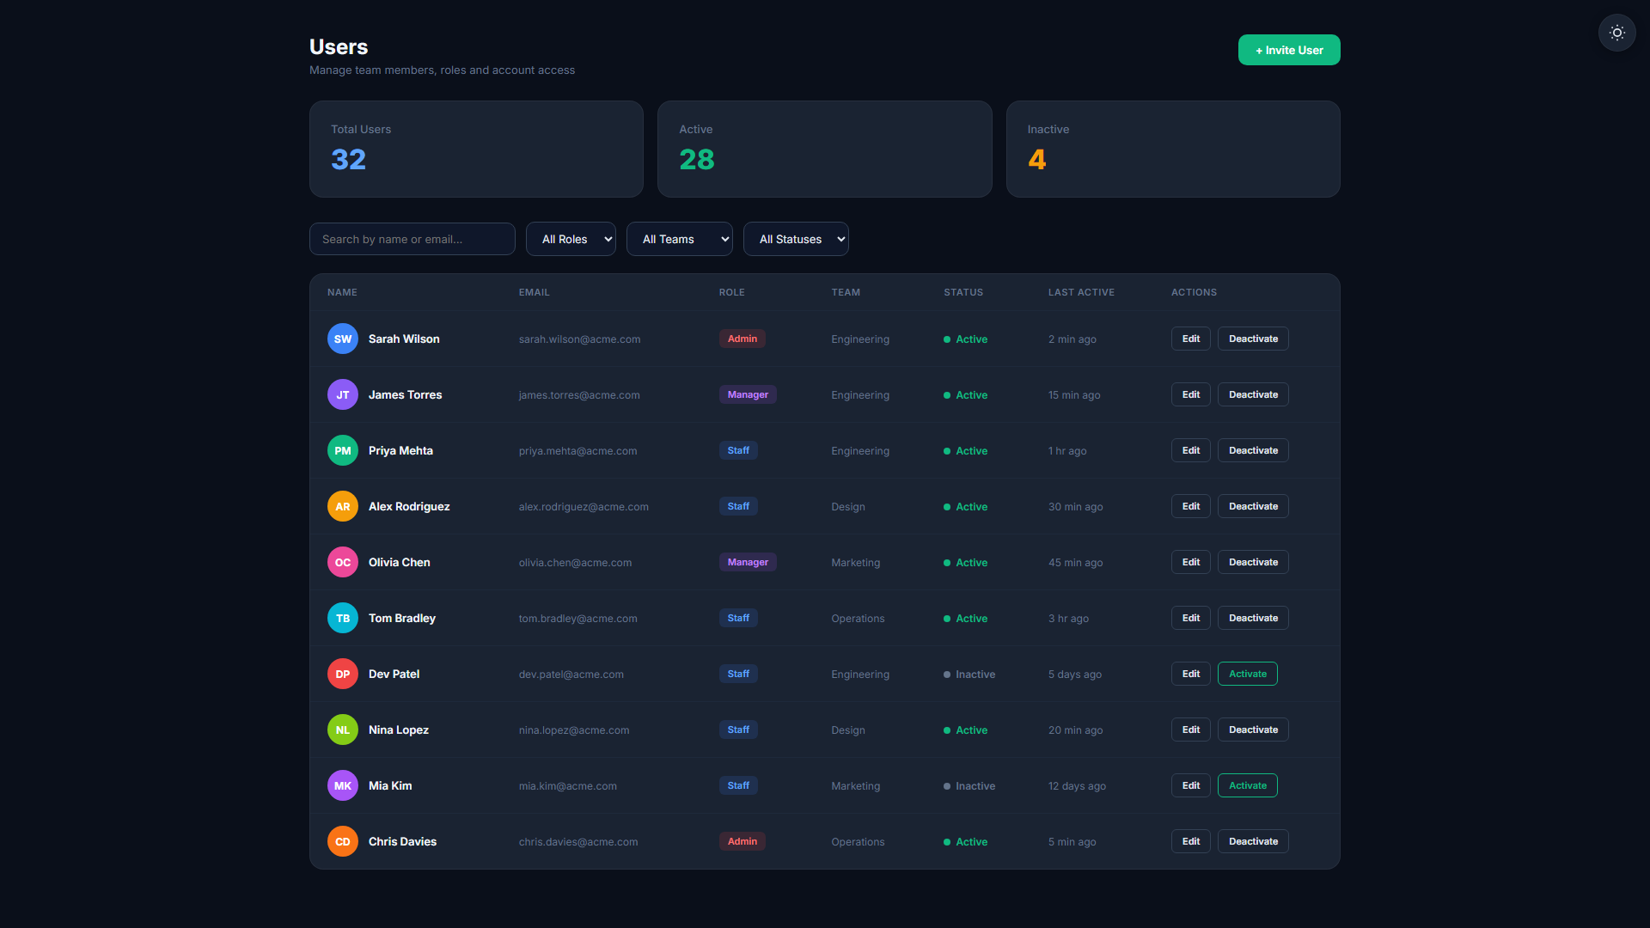Select the PM avatar for Priya Mehta
Image resolution: width=1650 pixels, height=928 pixels.
pos(343,450)
